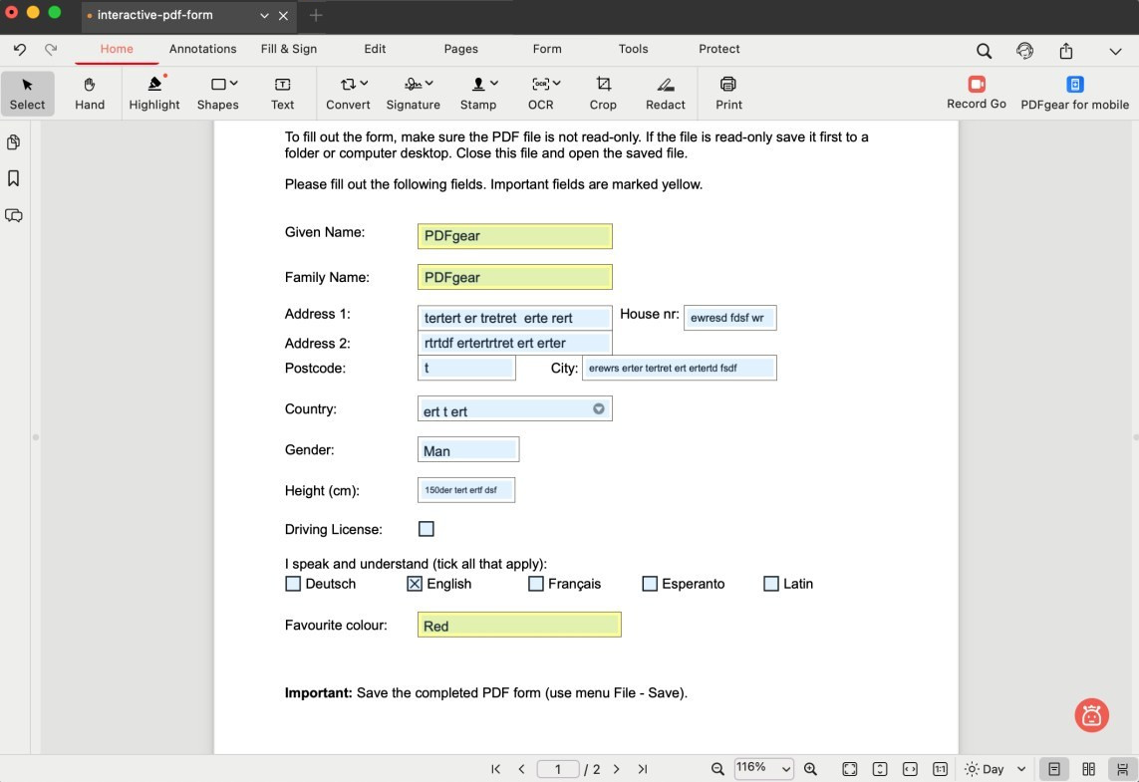
Task: Switch to the Annotations tab
Action: (x=202, y=49)
